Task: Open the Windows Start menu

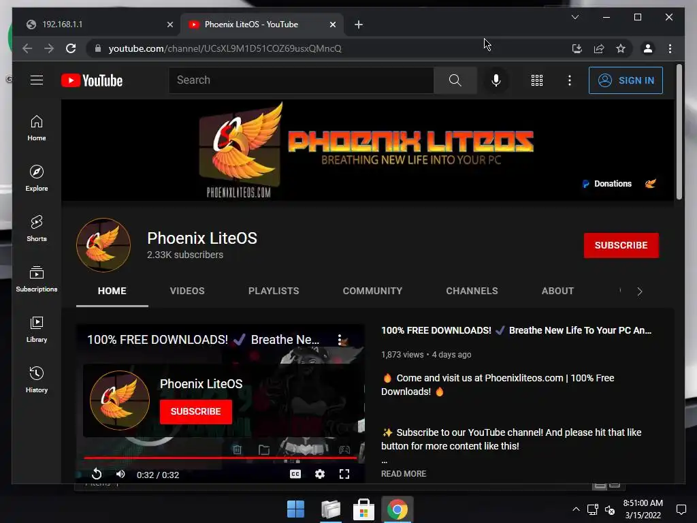Action: [295, 509]
